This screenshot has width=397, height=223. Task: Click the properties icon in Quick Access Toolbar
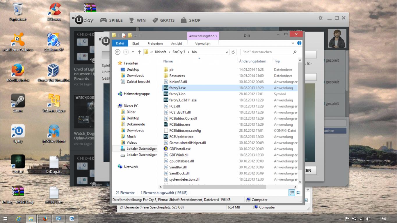click(x=124, y=35)
